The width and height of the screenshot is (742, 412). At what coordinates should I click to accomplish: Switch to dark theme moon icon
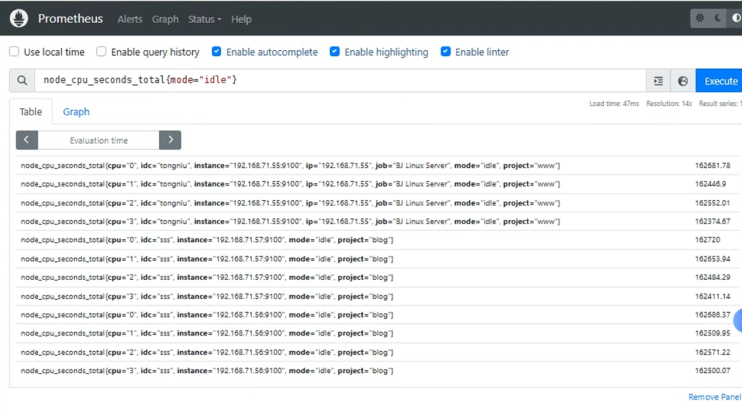point(718,19)
